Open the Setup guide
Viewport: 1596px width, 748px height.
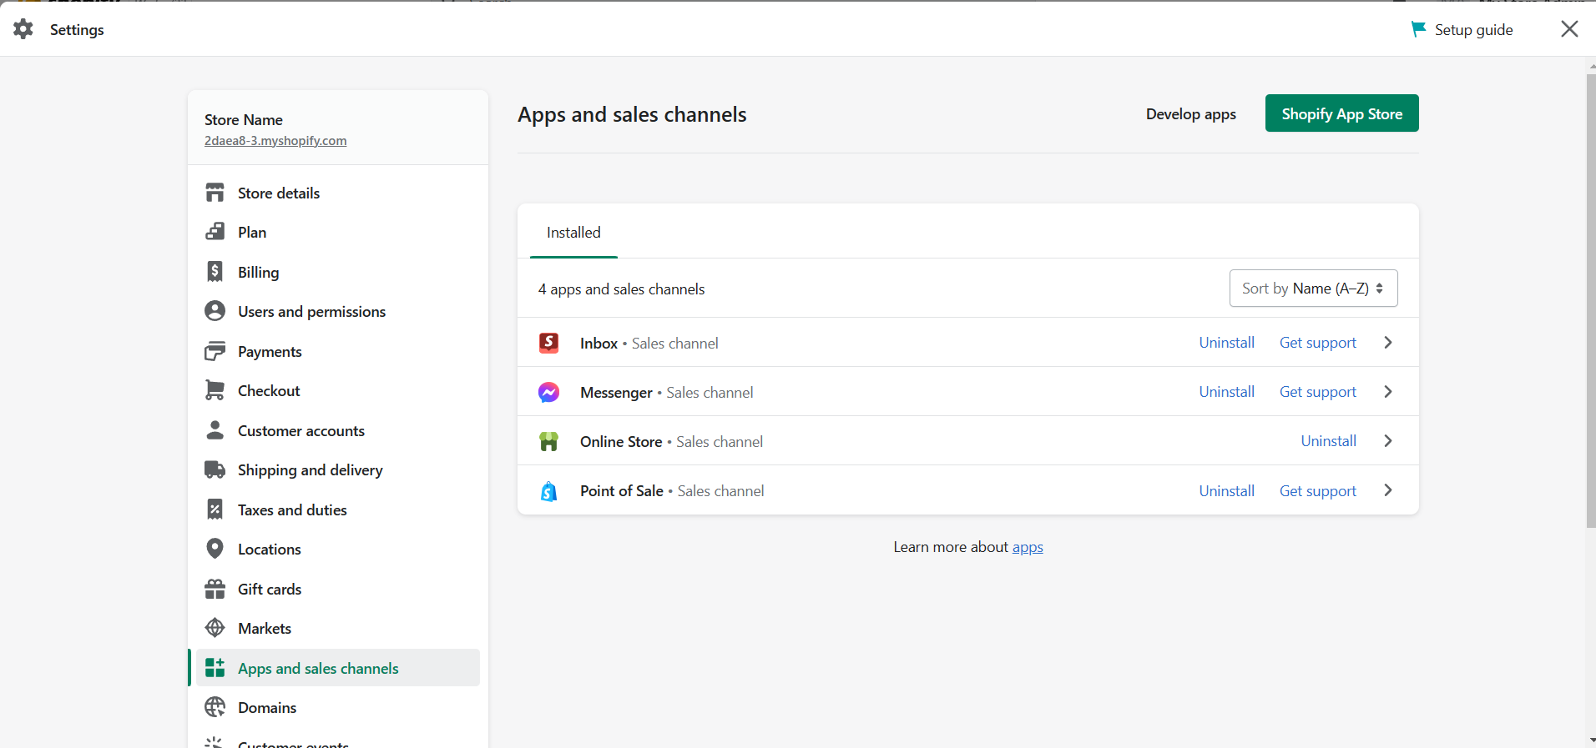click(1462, 29)
